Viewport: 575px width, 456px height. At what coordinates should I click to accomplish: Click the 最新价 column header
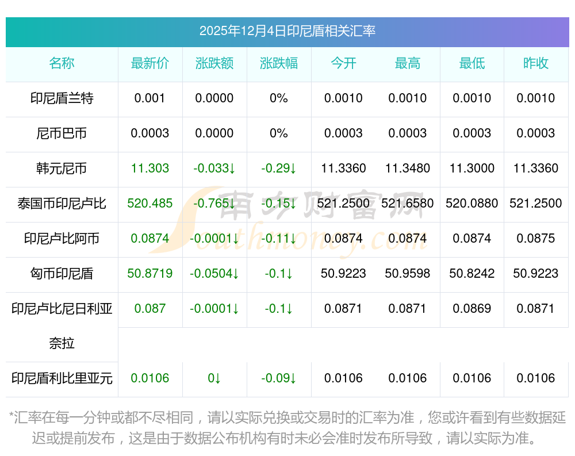150,63
